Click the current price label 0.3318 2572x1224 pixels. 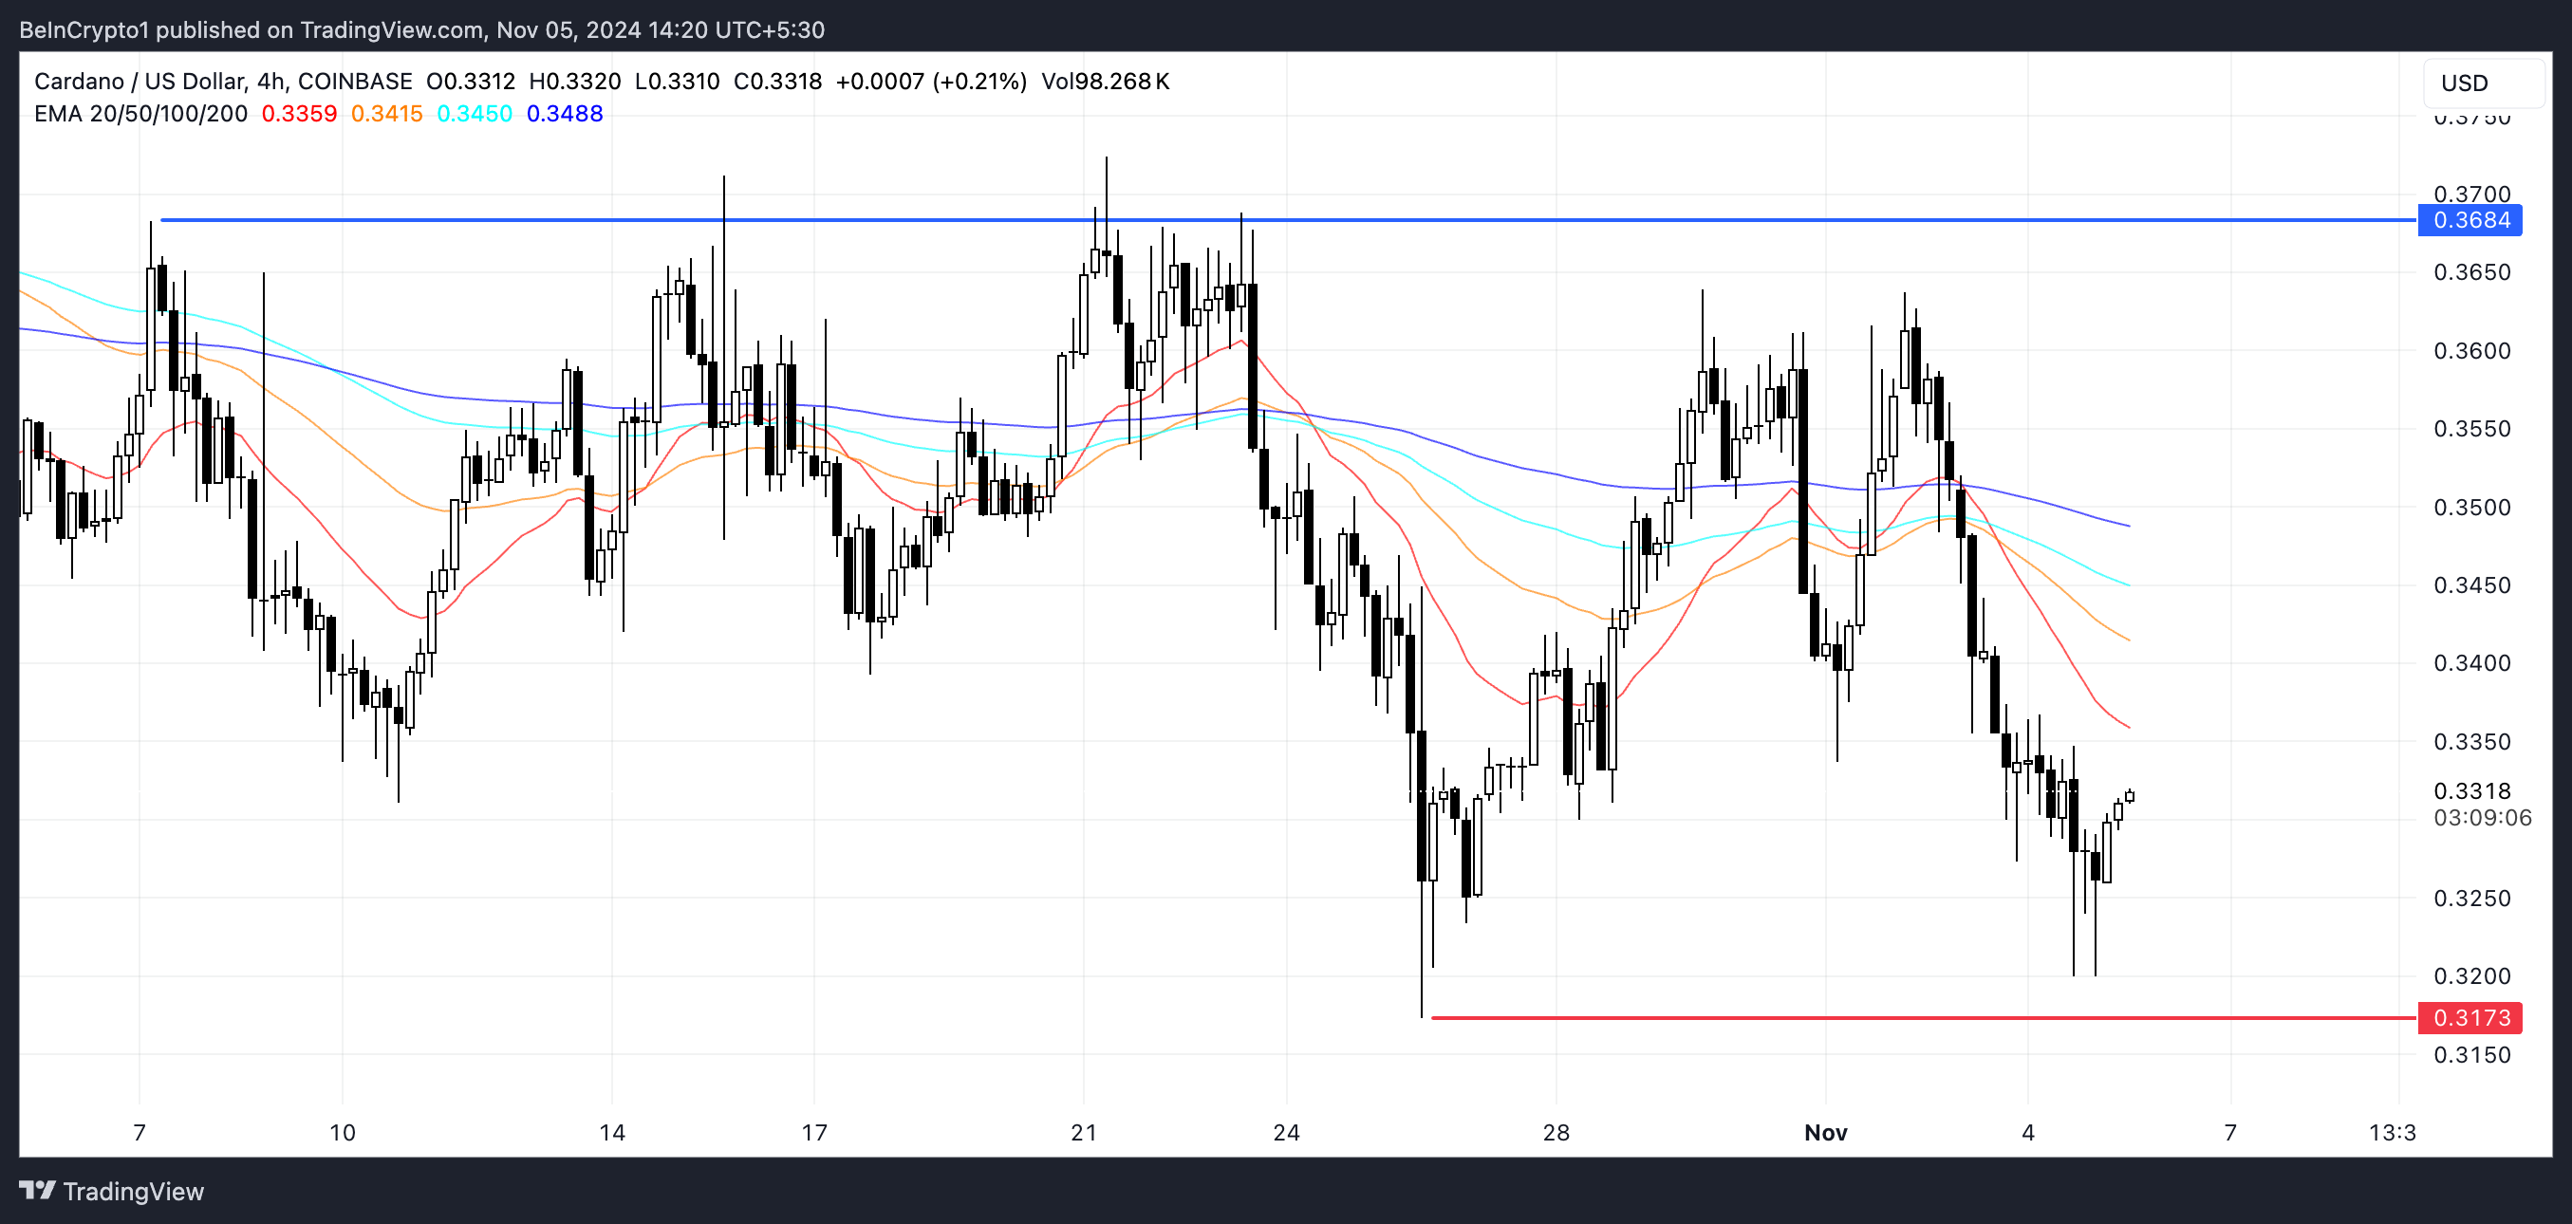(x=2471, y=790)
